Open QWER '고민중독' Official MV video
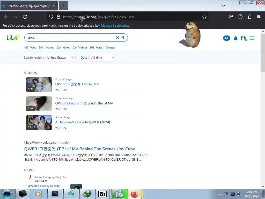The height and width of the screenshot is (199, 265). click(77, 84)
